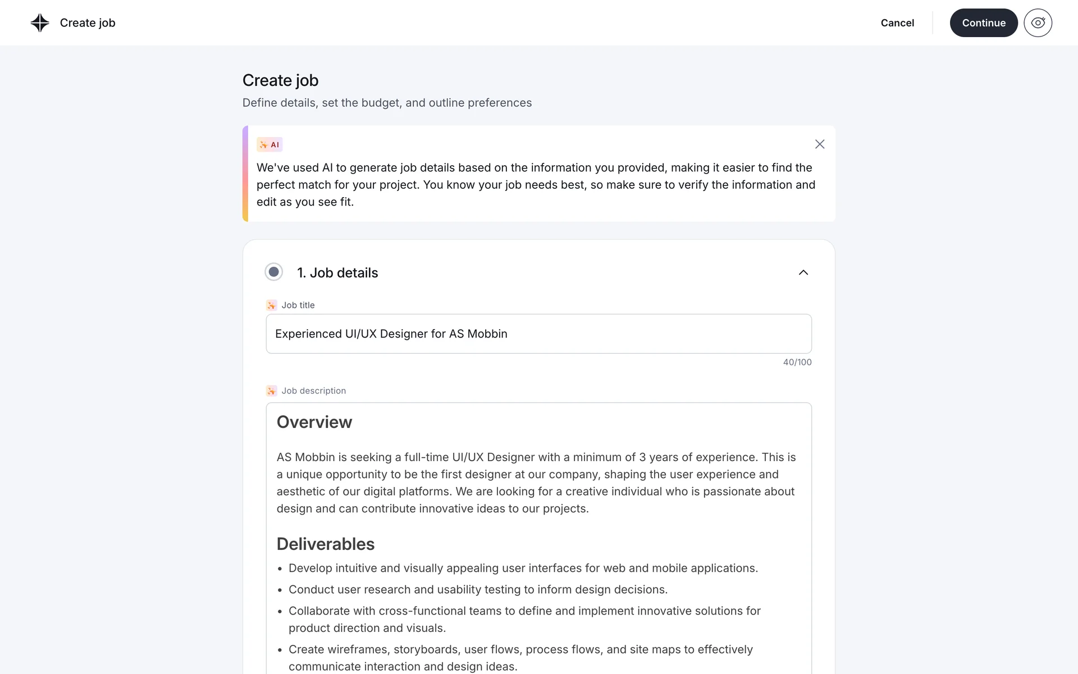This screenshot has width=1078, height=674.
Task: Click the Job title input field
Action: (x=538, y=334)
